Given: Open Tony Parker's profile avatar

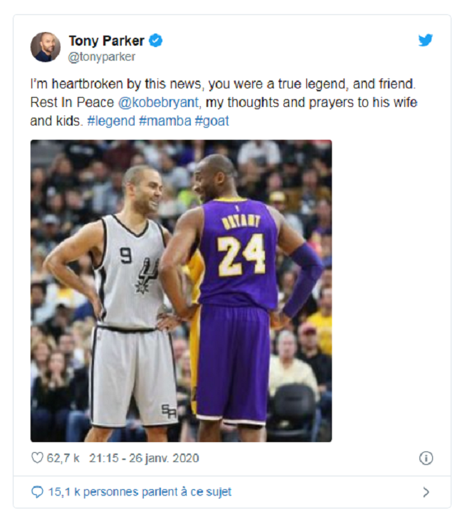Looking at the screenshot, I should pos(46,47).
